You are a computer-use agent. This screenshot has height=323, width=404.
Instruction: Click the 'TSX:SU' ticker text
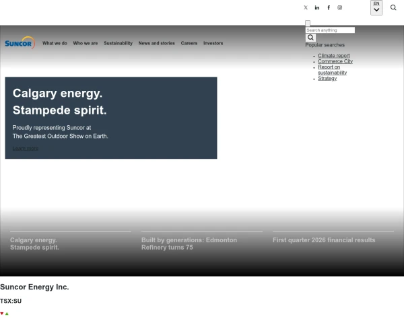coord(11,301)
